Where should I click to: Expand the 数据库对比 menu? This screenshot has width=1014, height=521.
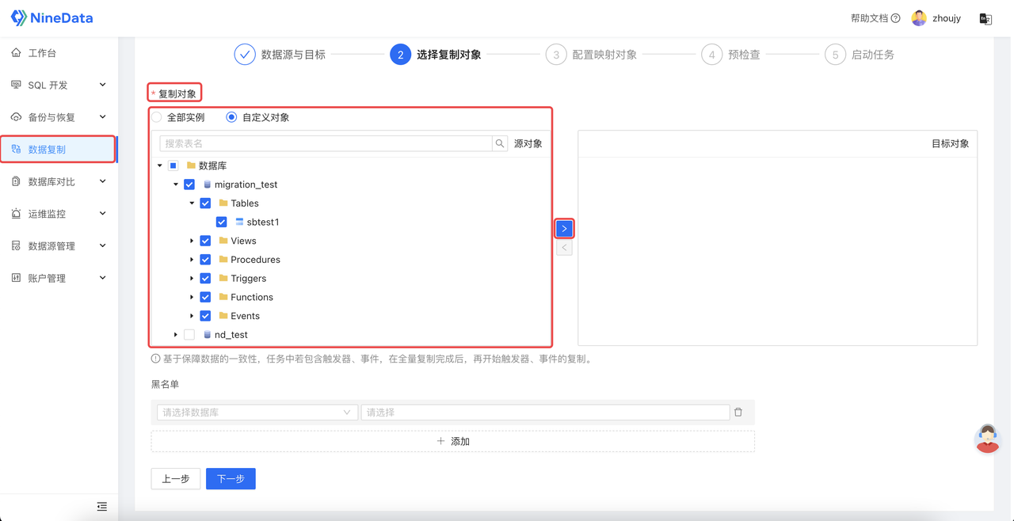coord(59,181)
